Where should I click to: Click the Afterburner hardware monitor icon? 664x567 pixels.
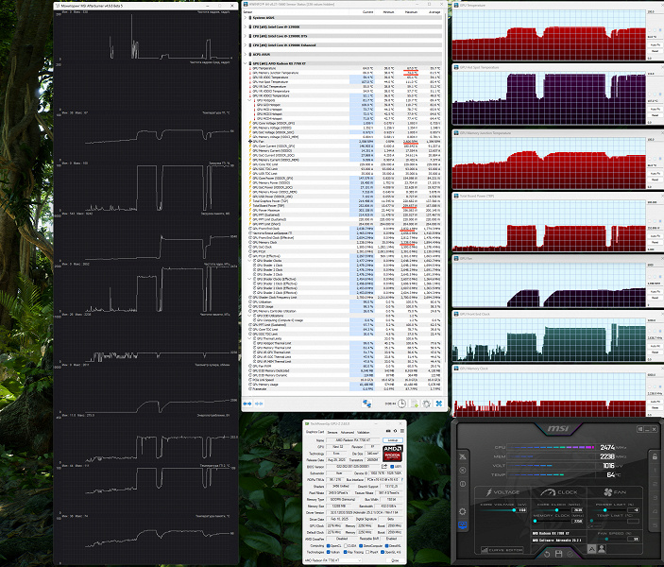[x=463, y=525]
